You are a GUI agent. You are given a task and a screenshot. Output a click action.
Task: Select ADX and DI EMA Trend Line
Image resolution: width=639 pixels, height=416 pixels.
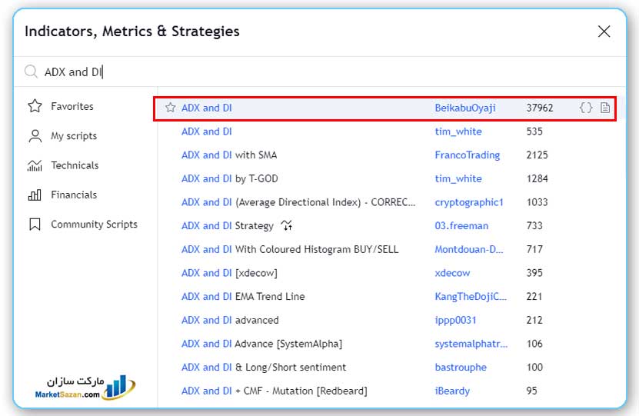pos(243,297)
